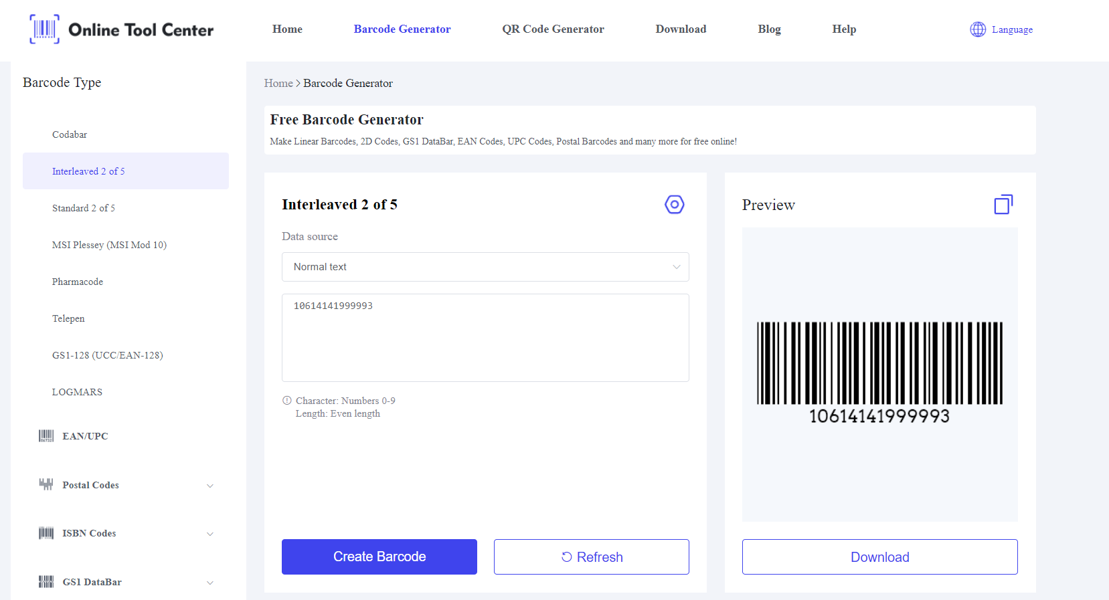This screenshot has width=1109, height=600.
Task: Click the Barcode Generator breadcrumb text
Action: click(348, 83)
